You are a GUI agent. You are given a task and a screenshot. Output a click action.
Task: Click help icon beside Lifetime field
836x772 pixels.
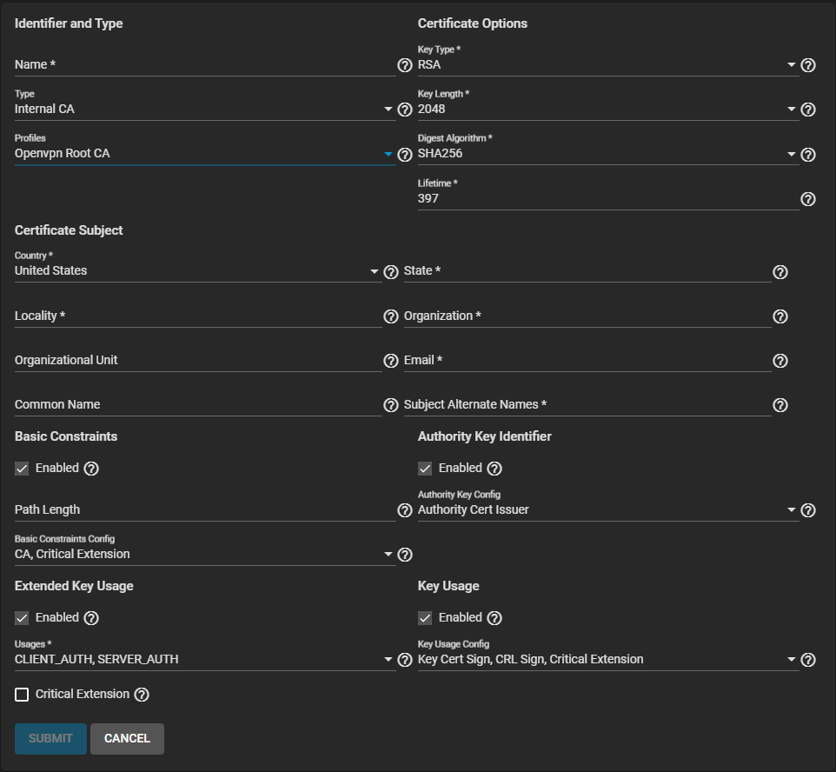807,199
